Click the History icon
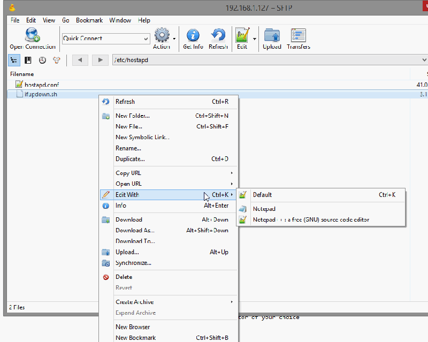428x342 pixels. click(x=42, y=60)
